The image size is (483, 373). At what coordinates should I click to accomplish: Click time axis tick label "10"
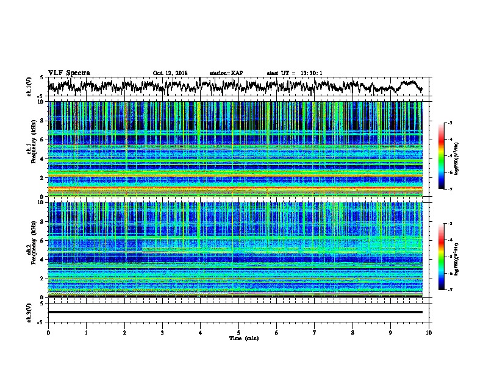coord(429,333)
